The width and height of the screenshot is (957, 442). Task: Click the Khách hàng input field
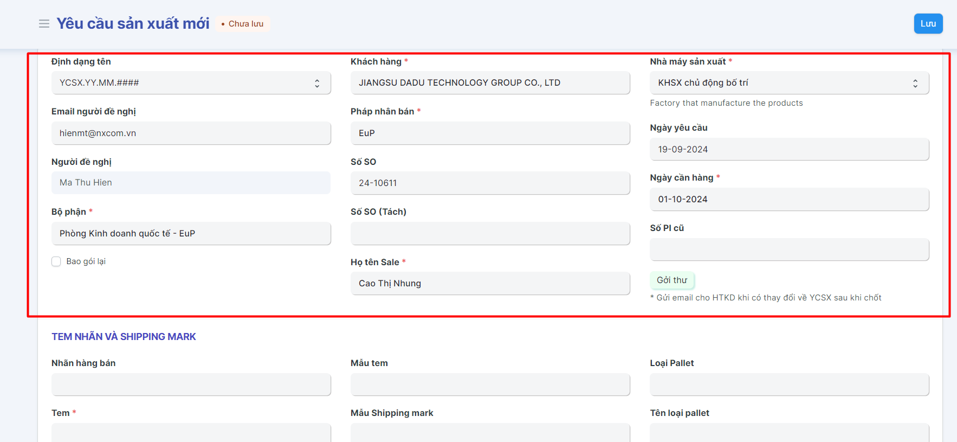[x=490, y=83]
